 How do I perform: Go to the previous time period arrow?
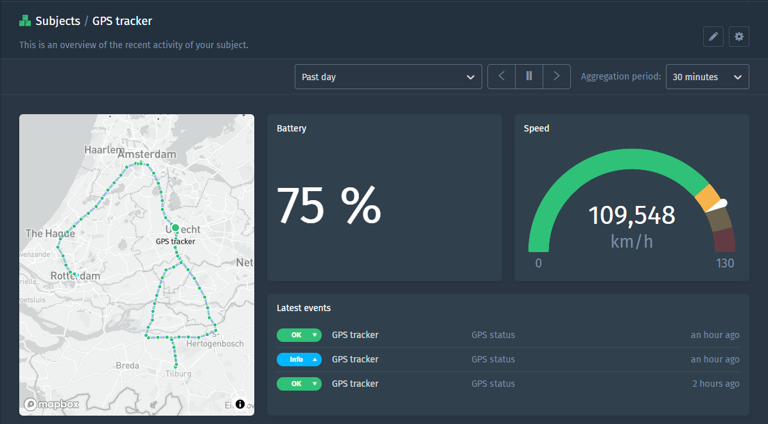coord(502,76)
